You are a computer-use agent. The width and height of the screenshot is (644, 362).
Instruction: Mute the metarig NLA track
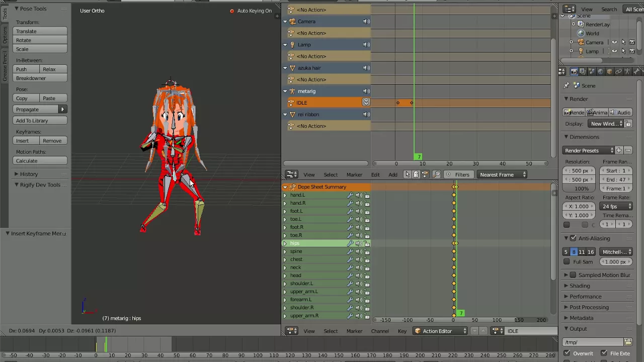pos(366,91)
